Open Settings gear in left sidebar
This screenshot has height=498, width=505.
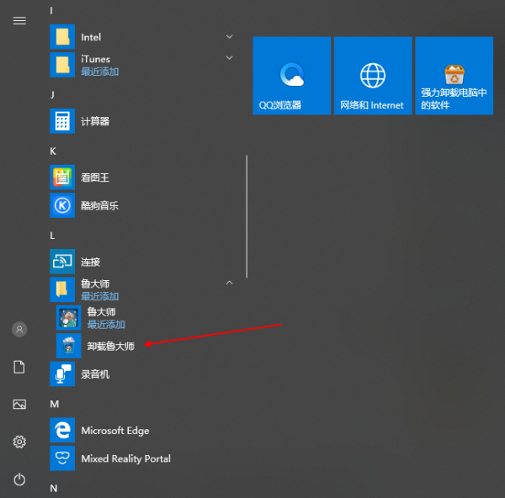(19, 442)
